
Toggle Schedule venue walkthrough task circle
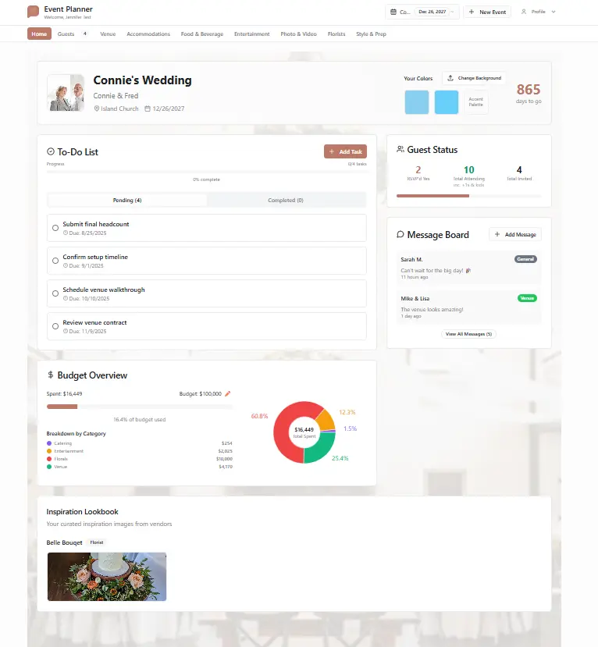tap(55, 293)
